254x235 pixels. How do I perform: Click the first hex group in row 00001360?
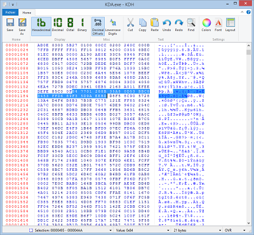click(43, 147)
